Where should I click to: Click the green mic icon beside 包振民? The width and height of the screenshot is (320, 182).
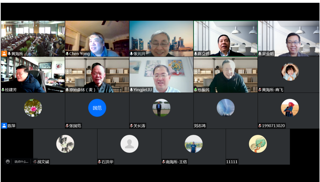pyautogui.click(x=196, y=90)
